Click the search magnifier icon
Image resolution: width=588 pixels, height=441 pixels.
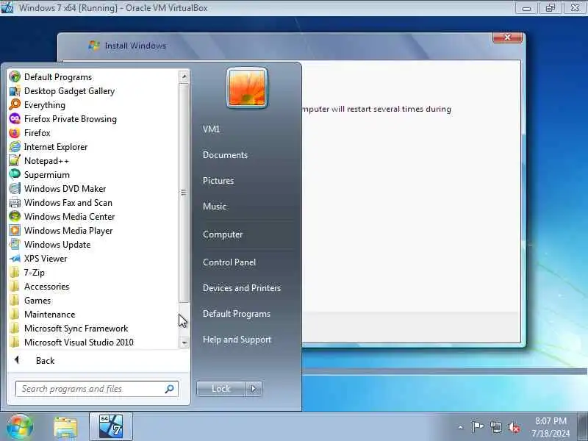170,389
